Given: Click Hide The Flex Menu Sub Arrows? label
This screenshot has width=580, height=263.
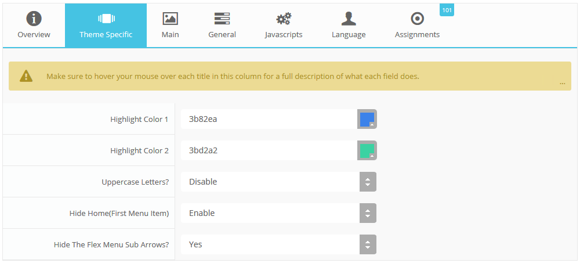Looking at the screenshot, I should (x=111, y=245).
